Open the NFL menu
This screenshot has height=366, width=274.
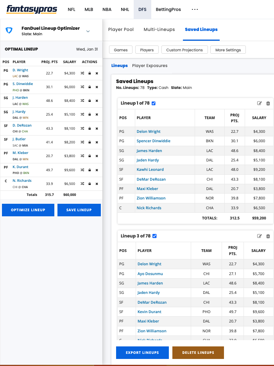coord(72,9)
